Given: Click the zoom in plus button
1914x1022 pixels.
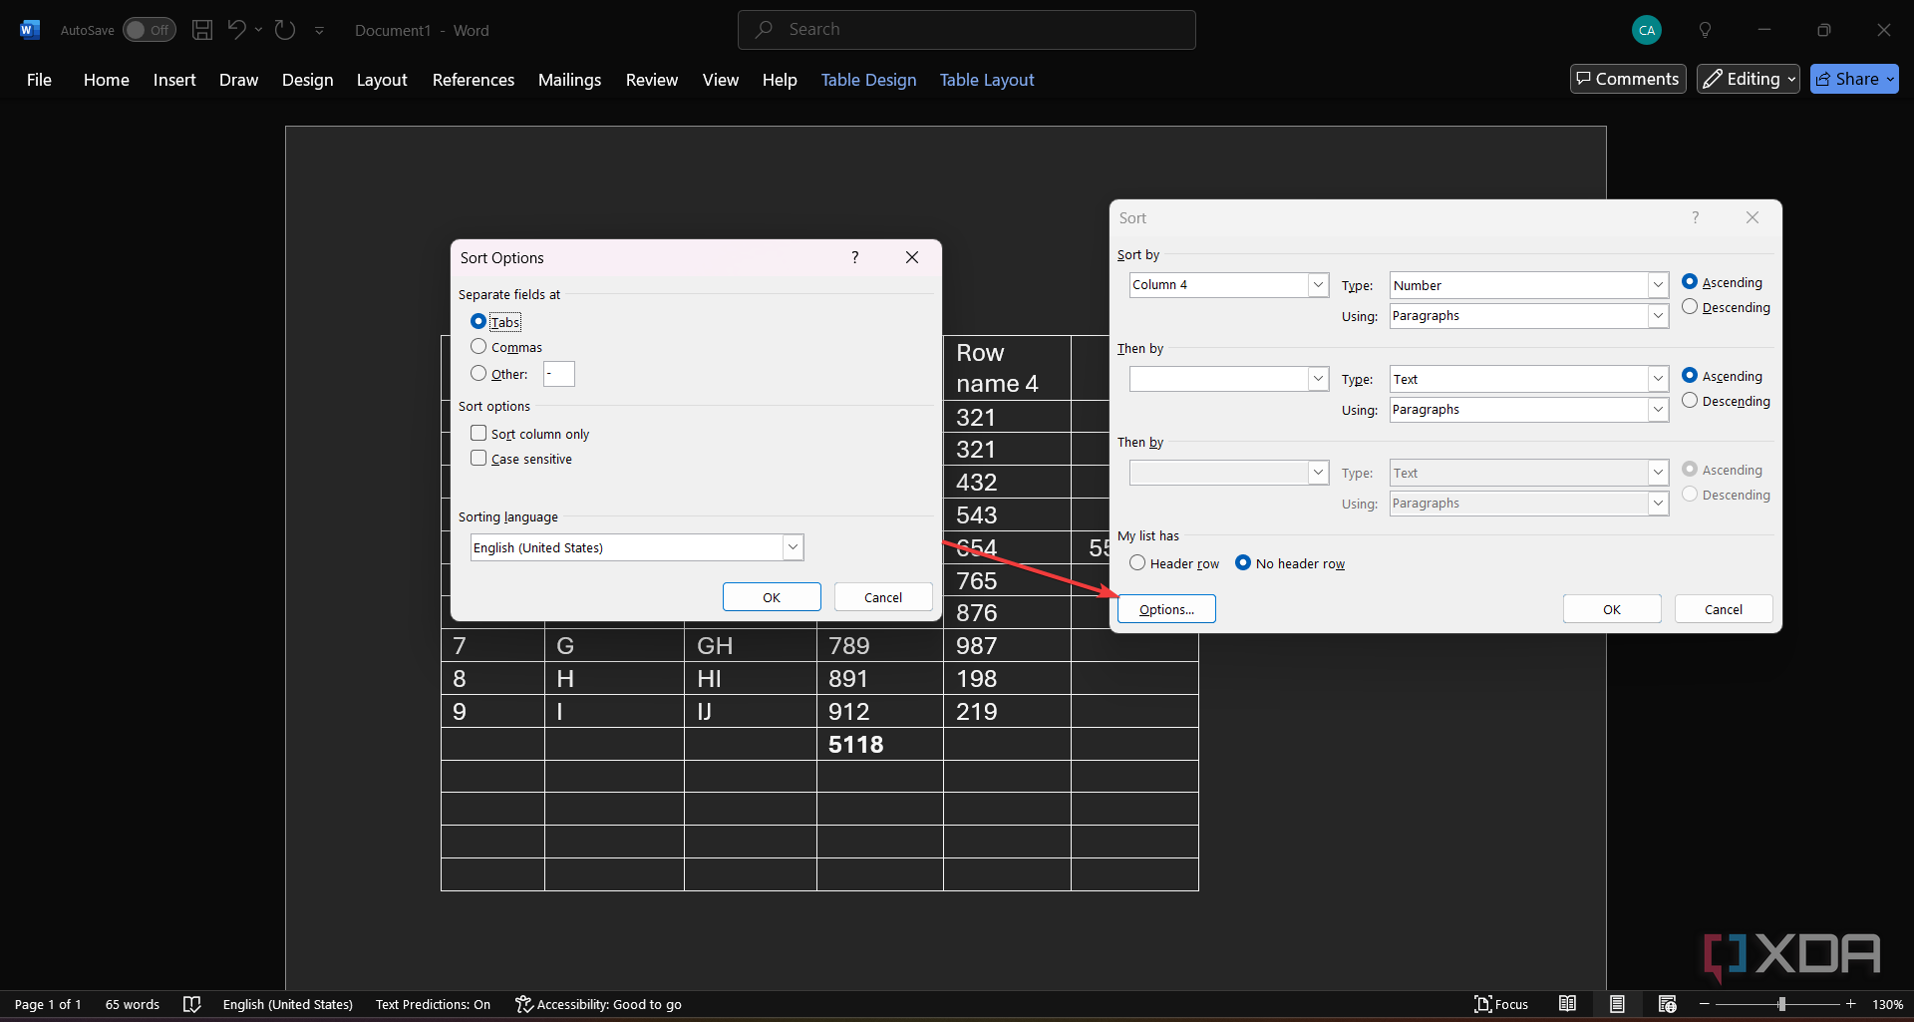Looking at the screenshot, I should pos(1851,1004).
